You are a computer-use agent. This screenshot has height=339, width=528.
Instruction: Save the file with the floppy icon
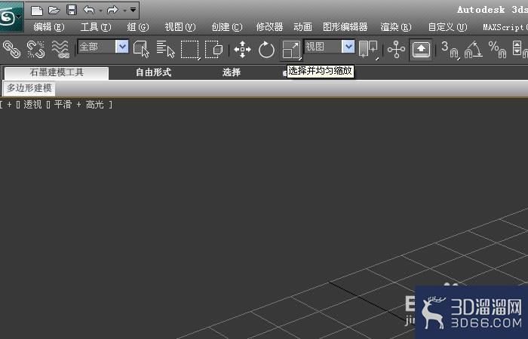tap(72, 10)
